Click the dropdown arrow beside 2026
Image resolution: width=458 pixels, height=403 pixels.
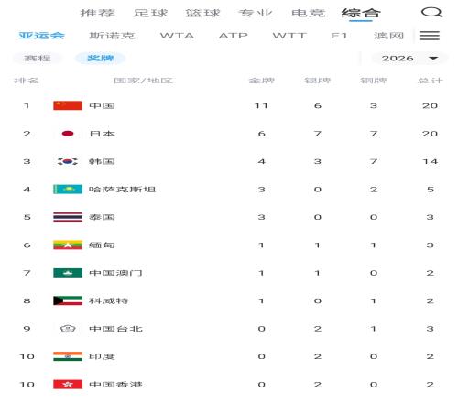coord(433,58)
